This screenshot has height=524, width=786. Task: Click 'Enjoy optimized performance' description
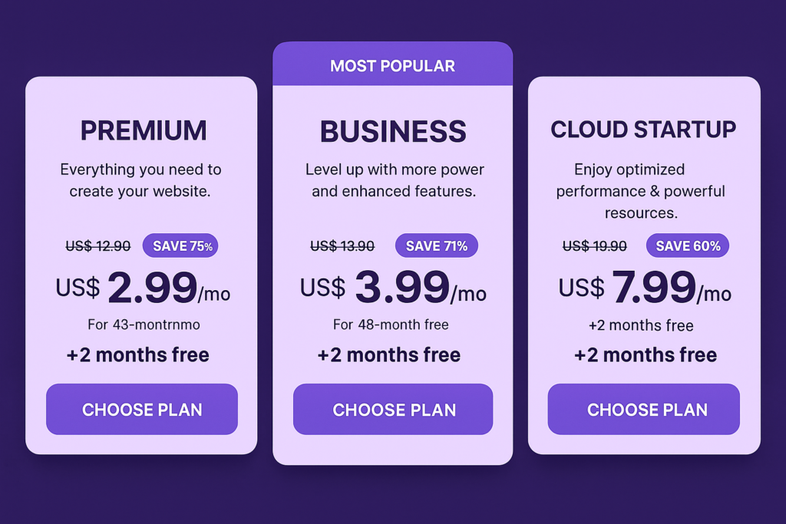[x=641, y=191]
